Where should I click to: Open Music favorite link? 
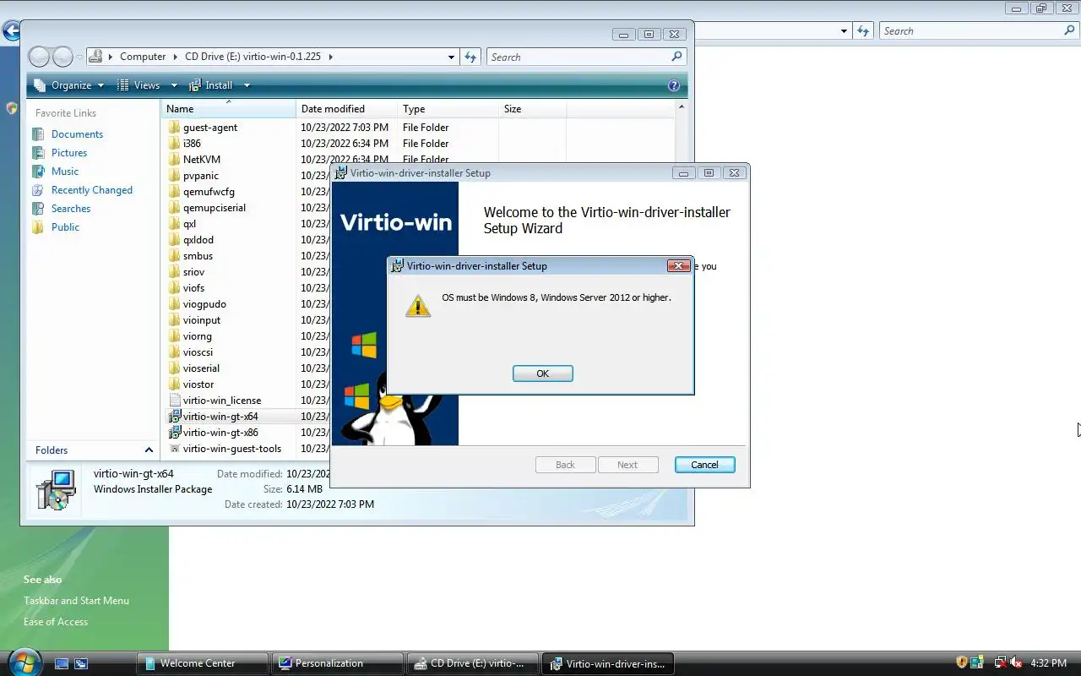(65, 172)
